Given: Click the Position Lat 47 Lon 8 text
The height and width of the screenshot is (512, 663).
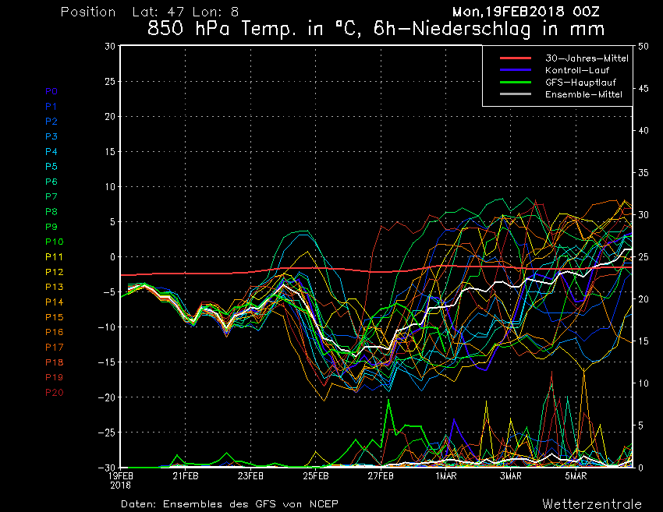Looking at the screenshot, I should pyautogui.click(x=150, y=12).
